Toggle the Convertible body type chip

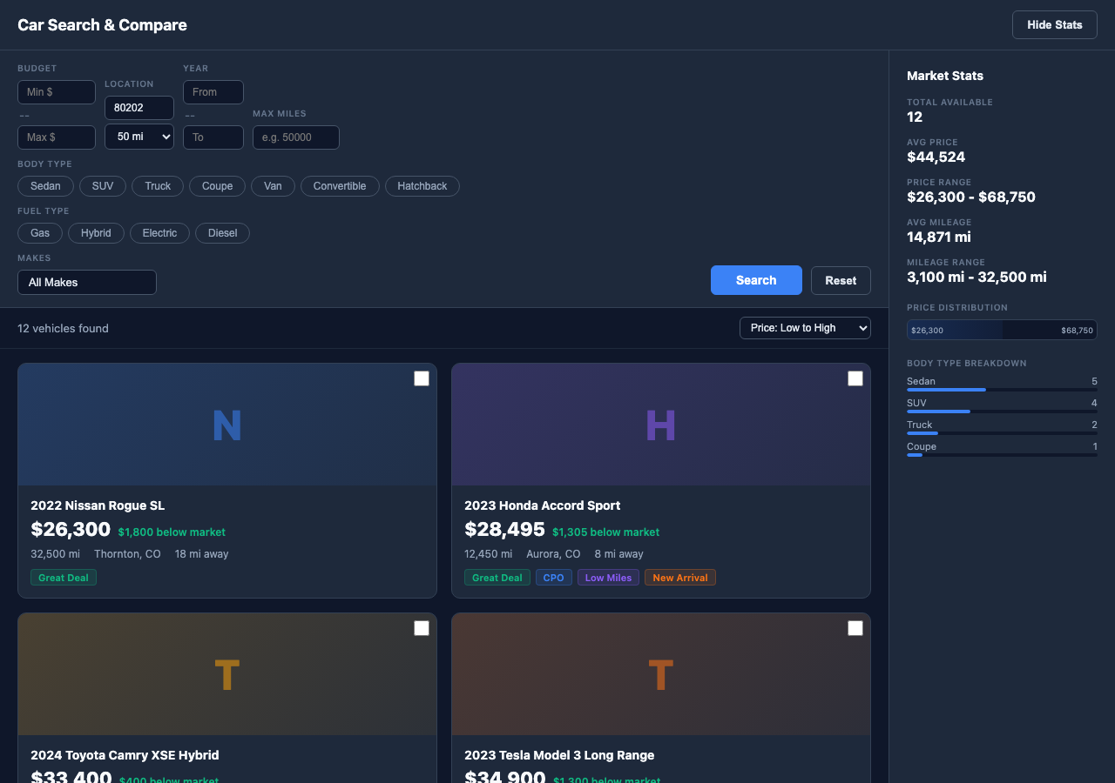point(340,186)
